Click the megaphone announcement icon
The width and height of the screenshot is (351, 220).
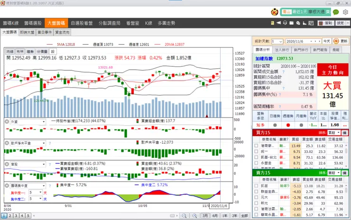279,23
